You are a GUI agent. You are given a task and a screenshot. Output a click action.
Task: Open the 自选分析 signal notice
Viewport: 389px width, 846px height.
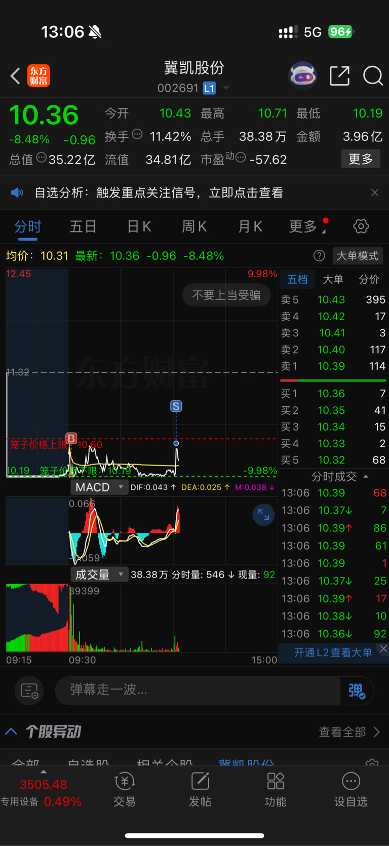(x=159, y=193)
